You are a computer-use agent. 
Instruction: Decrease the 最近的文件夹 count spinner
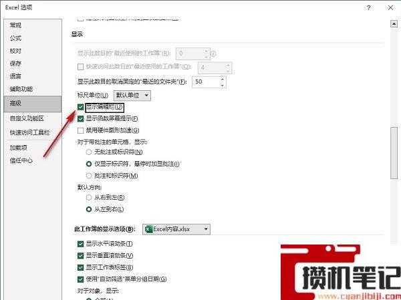point(222,85)
